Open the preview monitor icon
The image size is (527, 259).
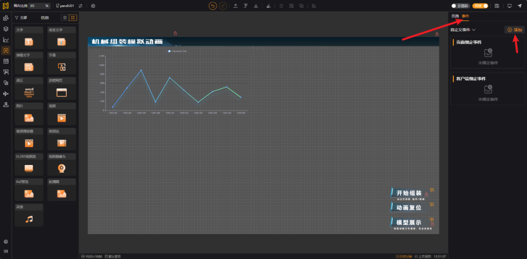(509, 6)
